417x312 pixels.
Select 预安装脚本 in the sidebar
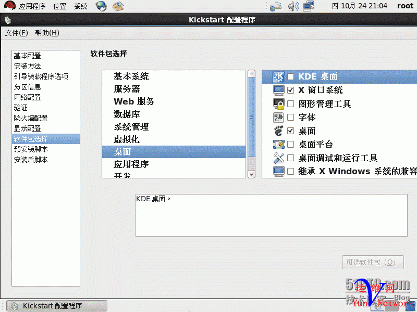pyautogui.click(x=45, y=149)
